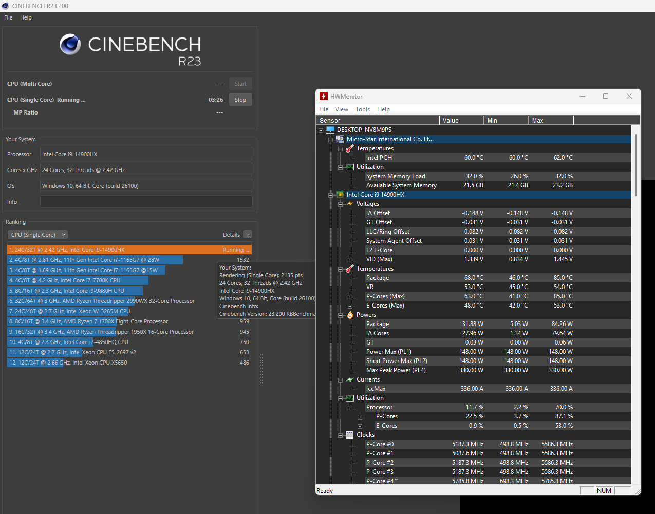Open HWMonitor Help menu
This screenshot has width=655, height=514.
click(x=383, y=109)
